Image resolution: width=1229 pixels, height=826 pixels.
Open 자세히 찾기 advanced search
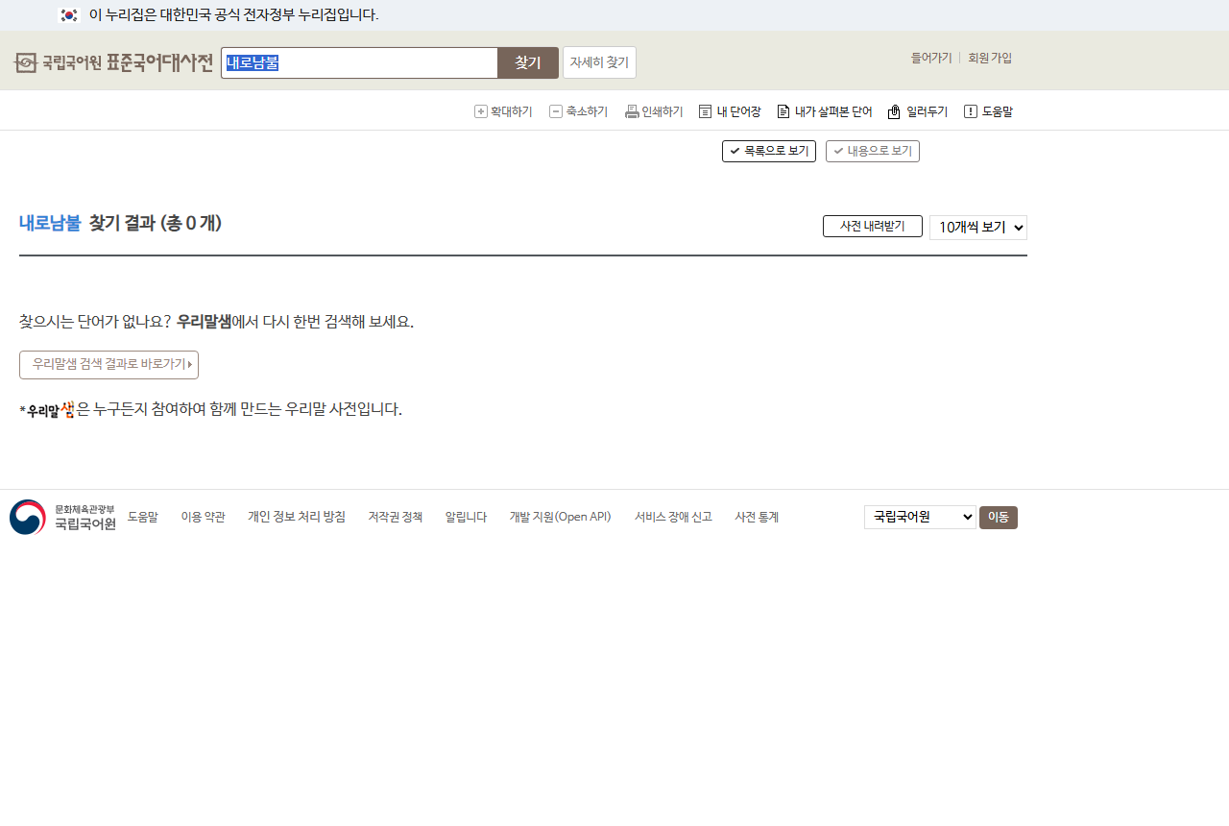599,62
